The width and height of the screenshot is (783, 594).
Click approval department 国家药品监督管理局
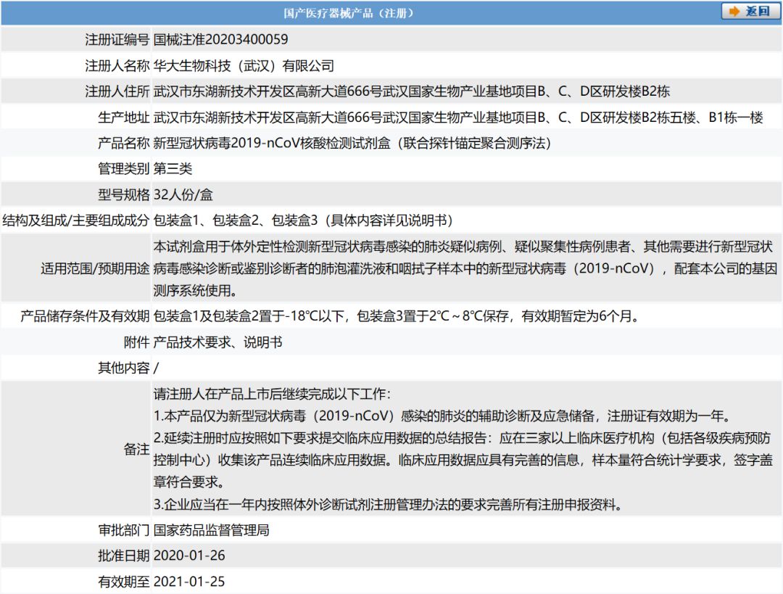[211, 529]
